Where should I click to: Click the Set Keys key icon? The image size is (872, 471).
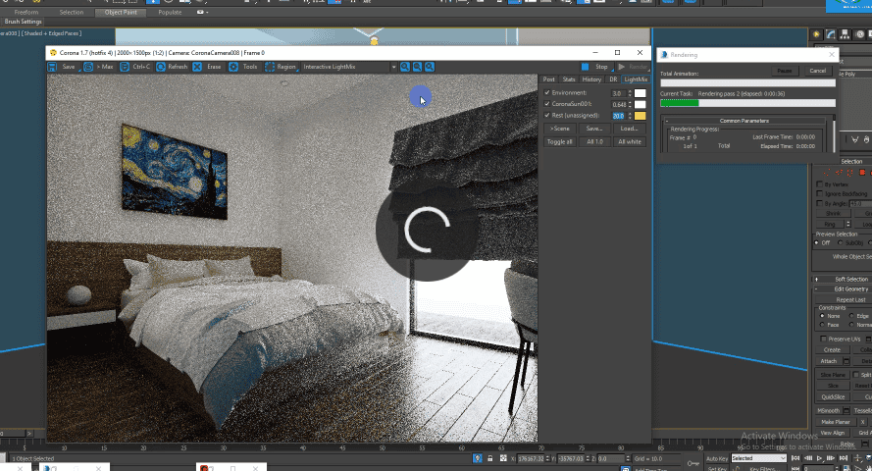coord(692,462)
